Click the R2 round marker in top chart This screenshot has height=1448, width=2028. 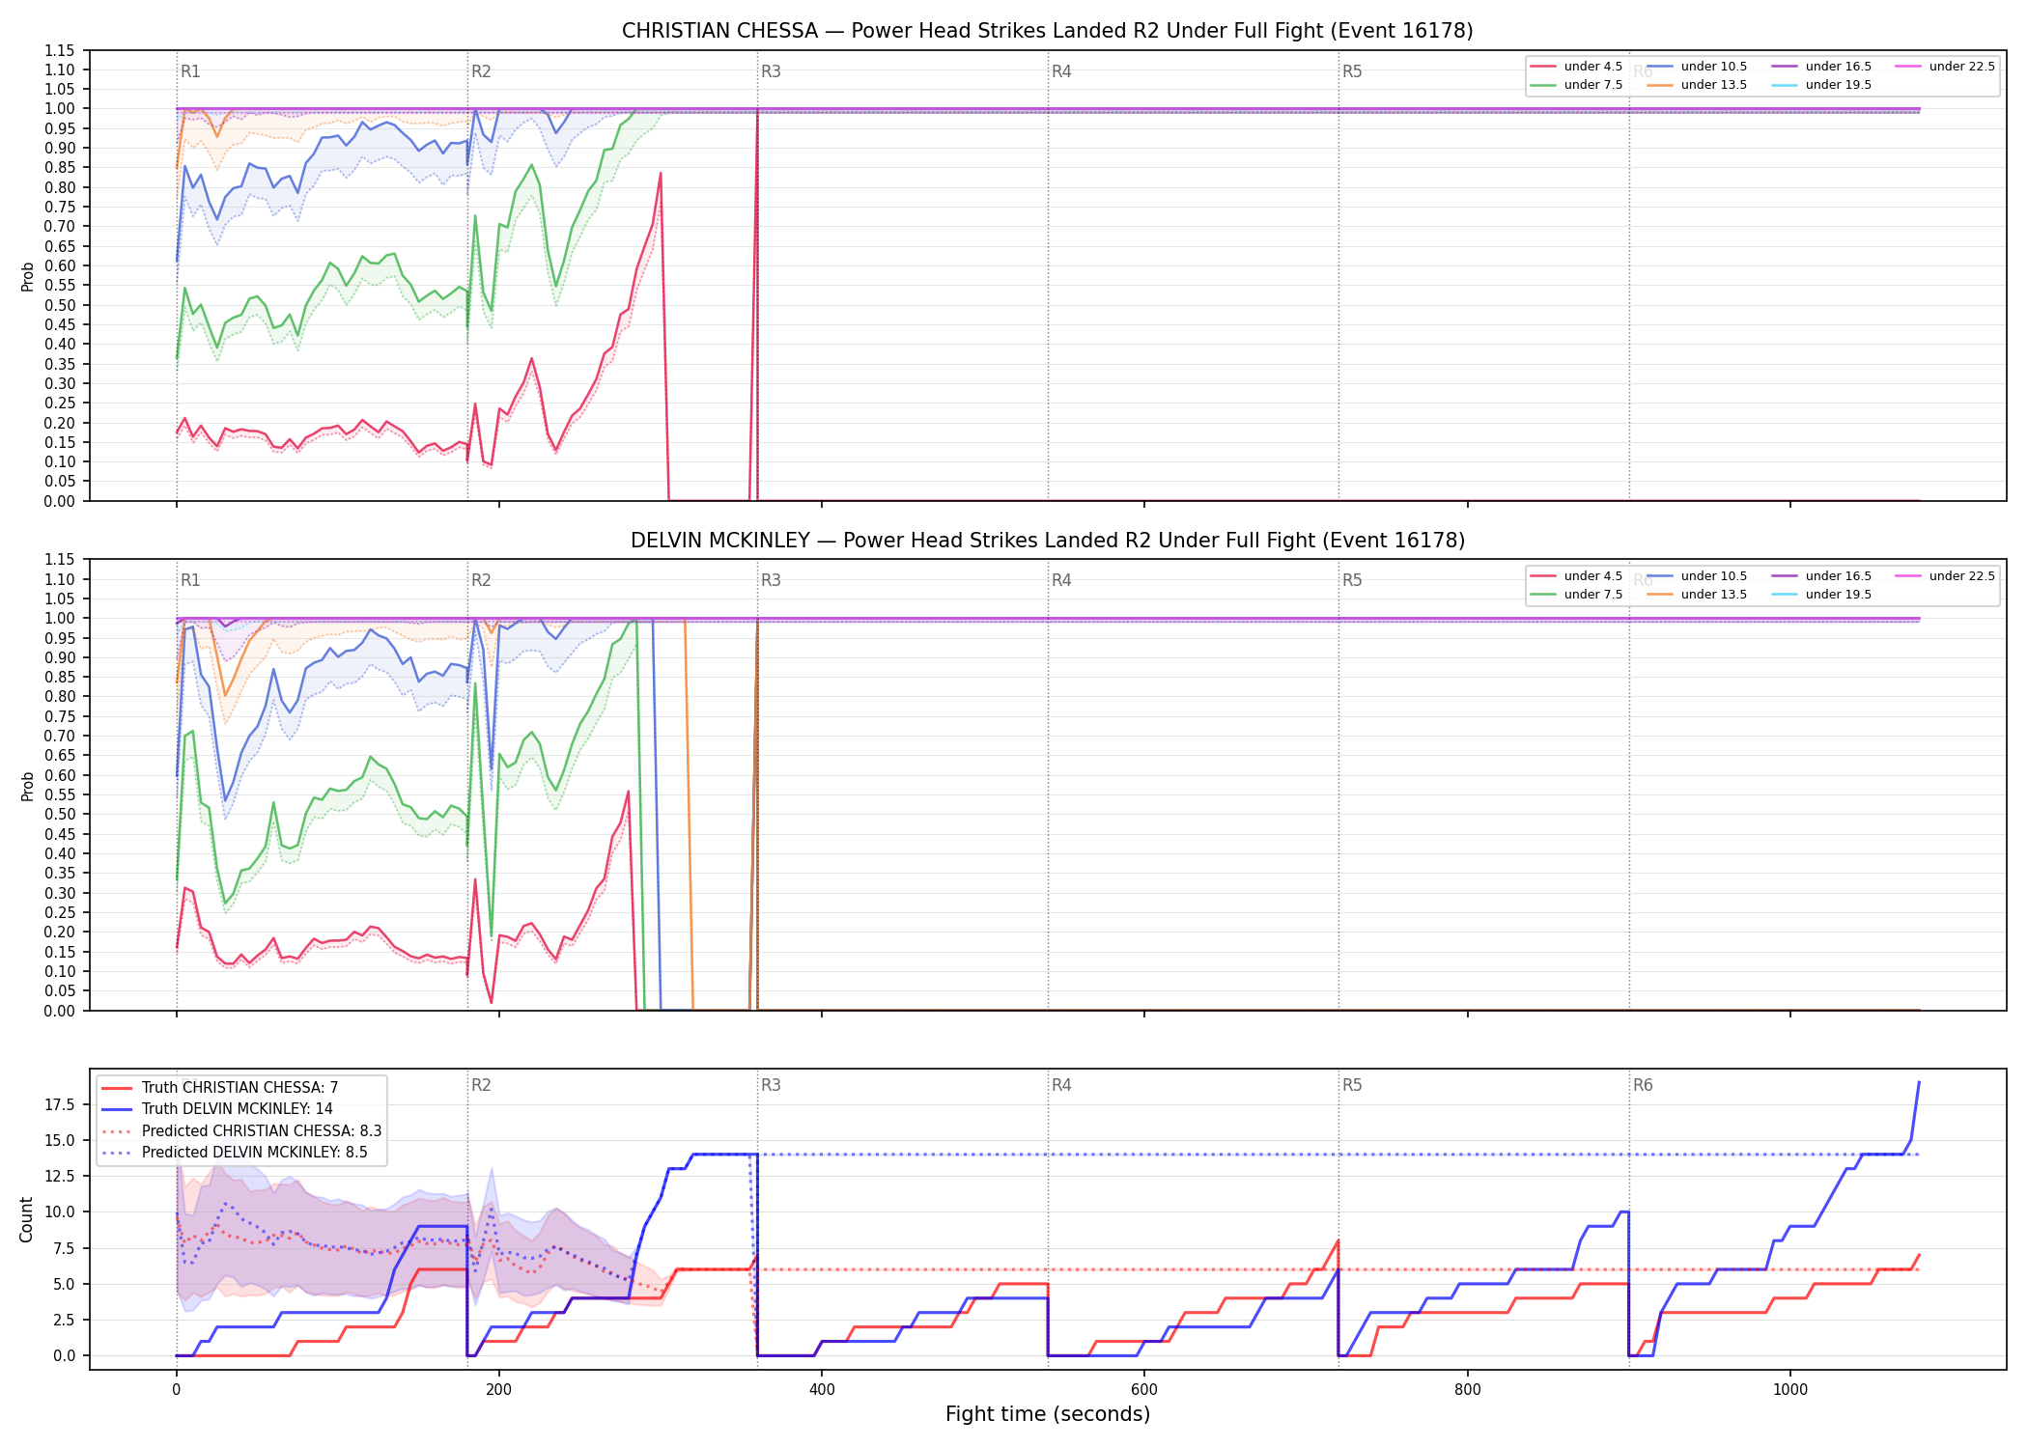coord(481,71)
